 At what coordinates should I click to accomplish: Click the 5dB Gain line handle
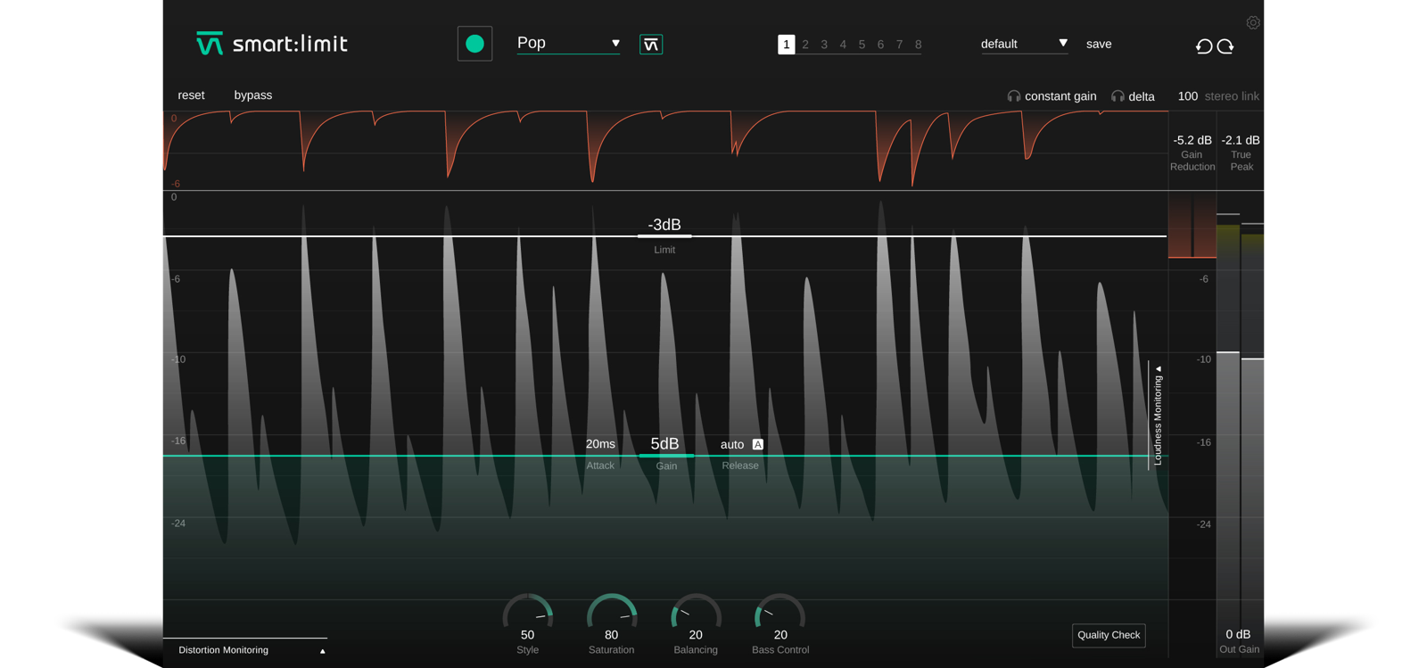pos(665,456)
